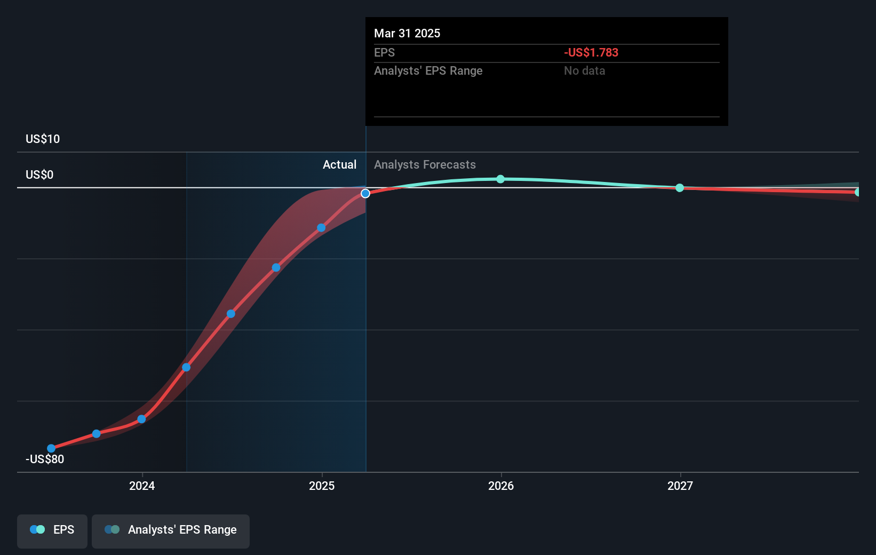Toggle the Analysts' EPS Range legend button

click(x=171, y=531)
